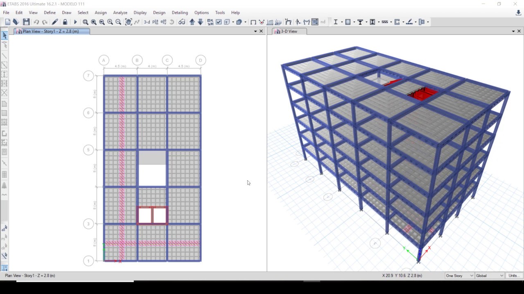
Task: Click the Units... button
Action: pos(513,276)
